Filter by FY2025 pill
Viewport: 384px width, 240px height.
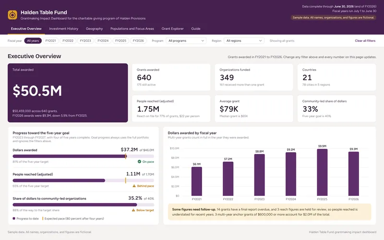(x=120, y=41)
